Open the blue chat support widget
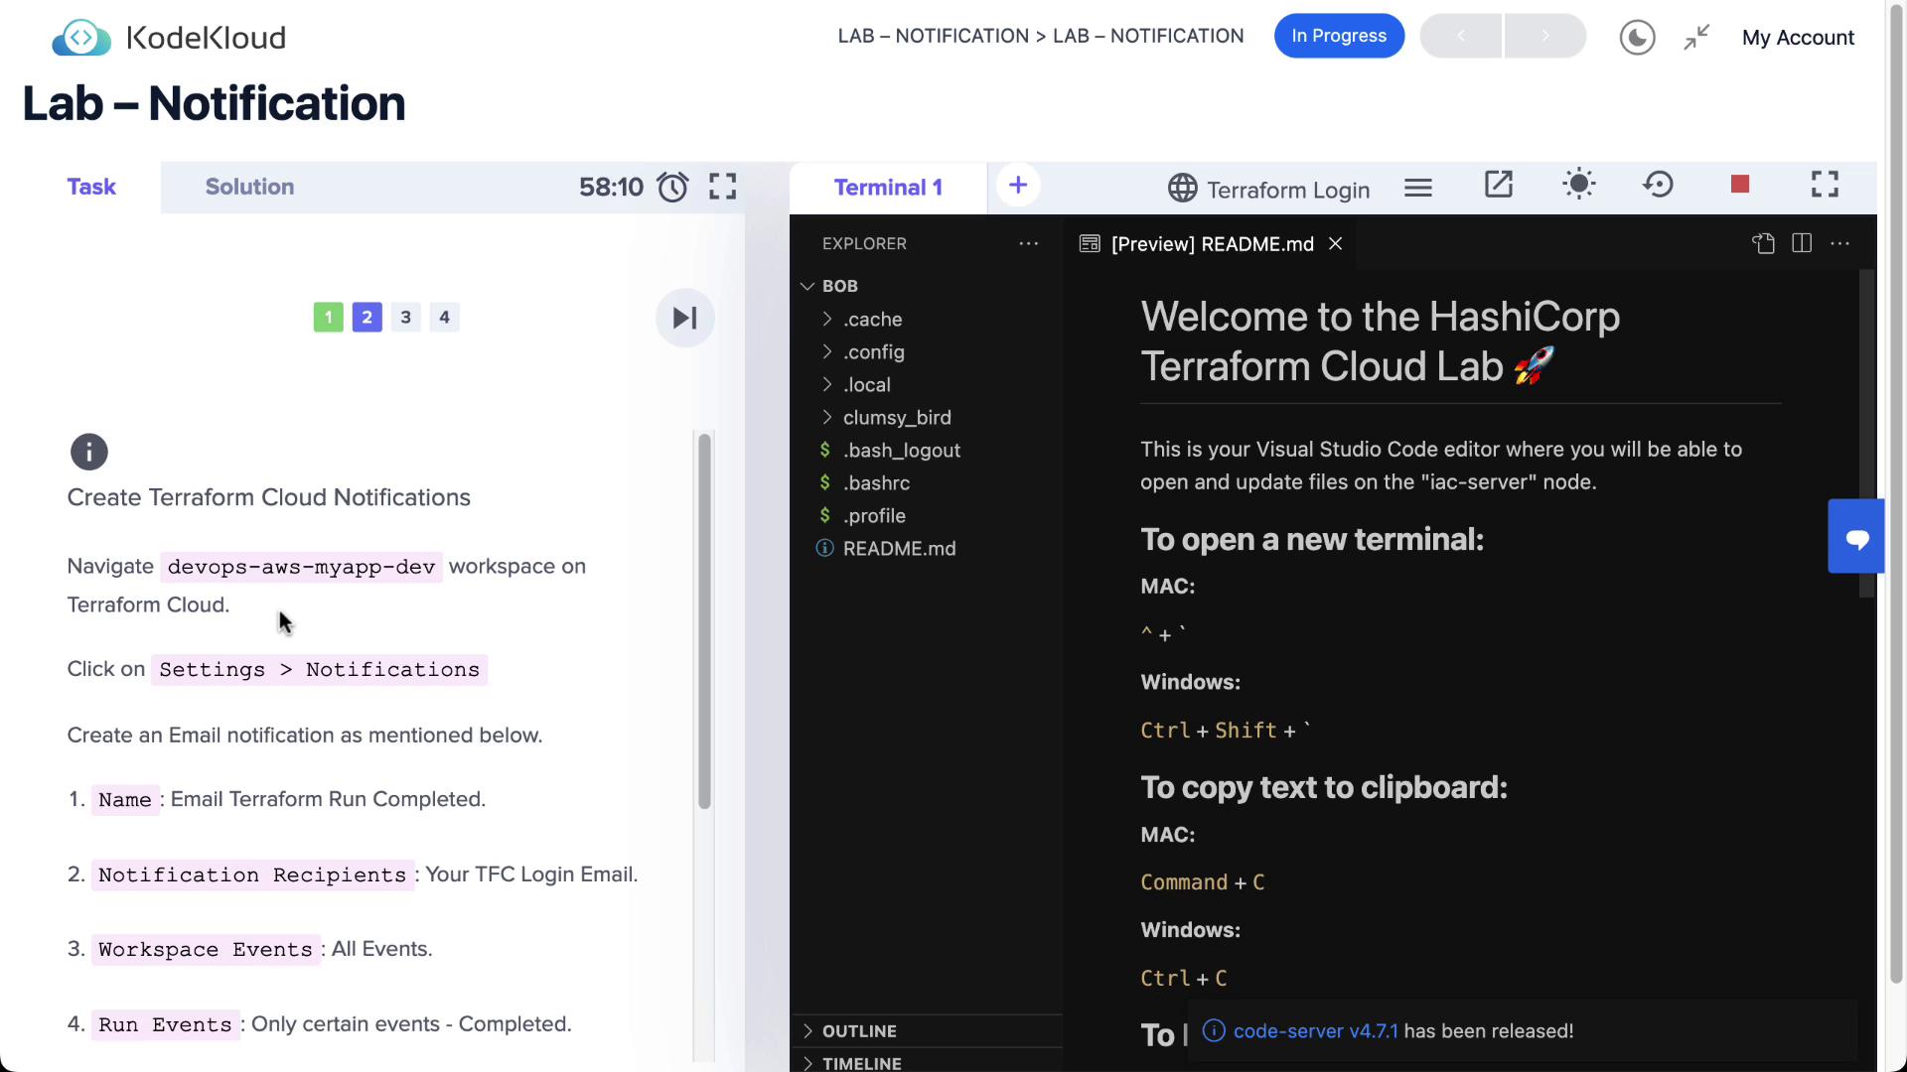 point(1855,537)
